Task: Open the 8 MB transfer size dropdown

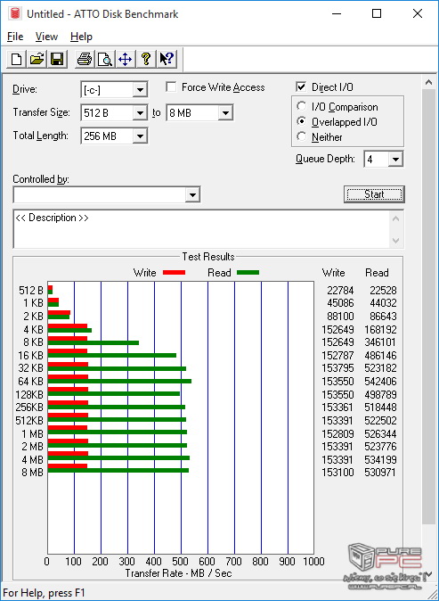Action: click(x=226, y=113)
